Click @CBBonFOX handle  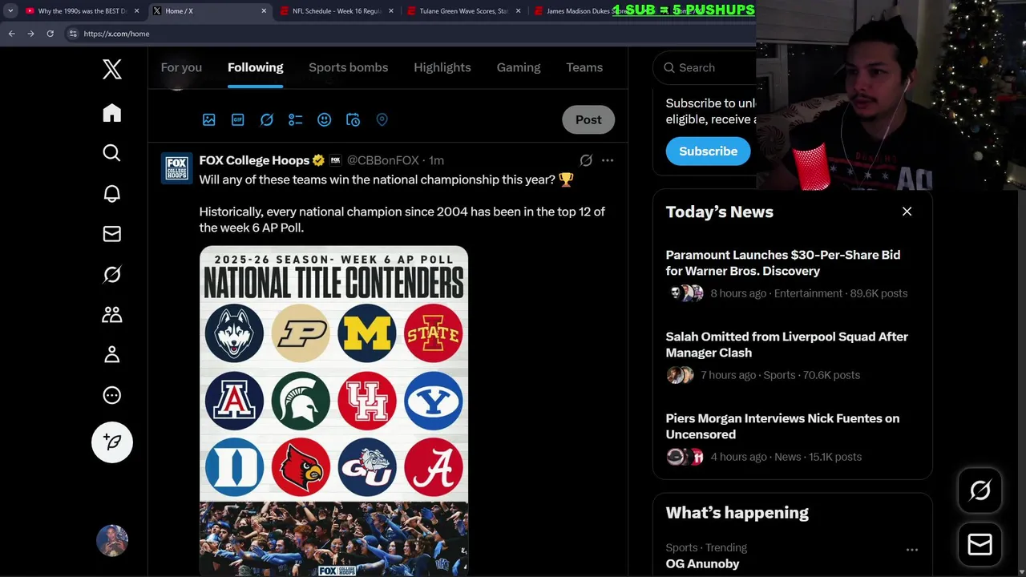pyautogui.click(x=382, y=160)
